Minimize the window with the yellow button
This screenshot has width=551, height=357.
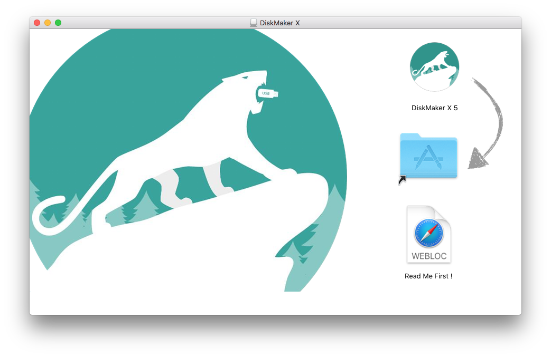[x=48, y=23]
